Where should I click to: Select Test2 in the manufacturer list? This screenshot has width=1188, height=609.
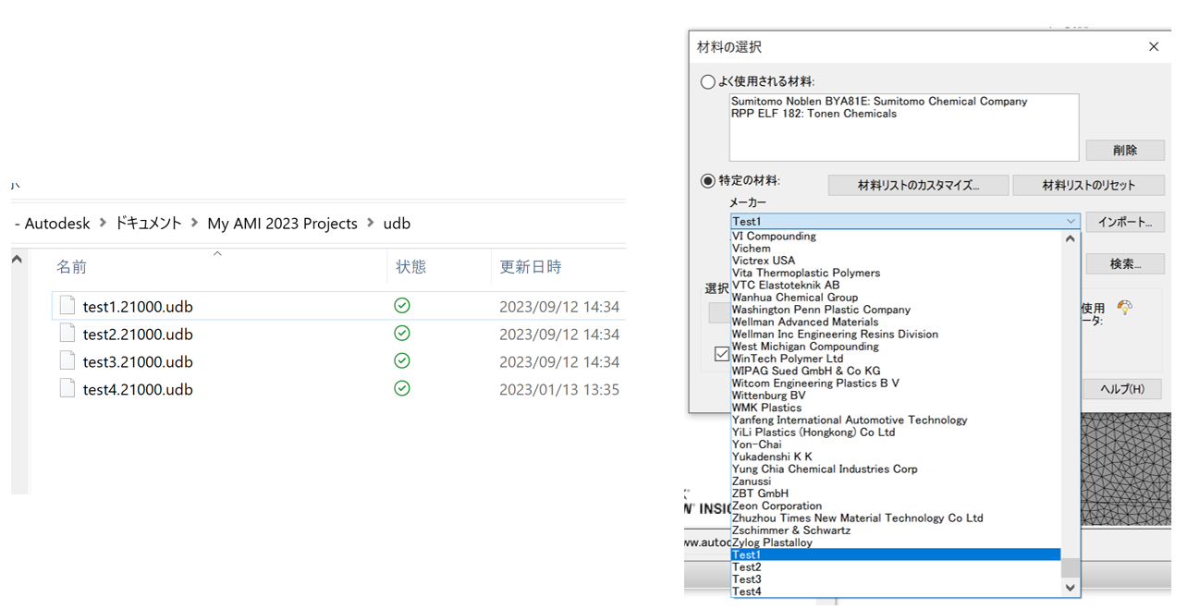point(747,566)
